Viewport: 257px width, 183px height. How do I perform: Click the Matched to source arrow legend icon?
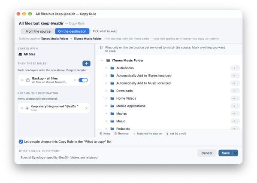(x=134, y=134)
